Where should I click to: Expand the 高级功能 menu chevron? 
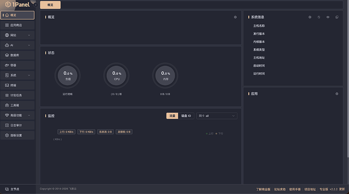click(x=29, y=115)
